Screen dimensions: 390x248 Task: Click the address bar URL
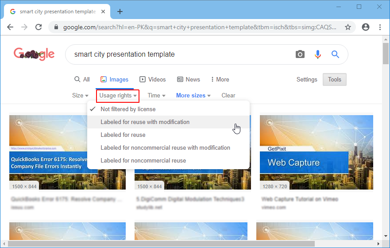click(x=200, y=27)
